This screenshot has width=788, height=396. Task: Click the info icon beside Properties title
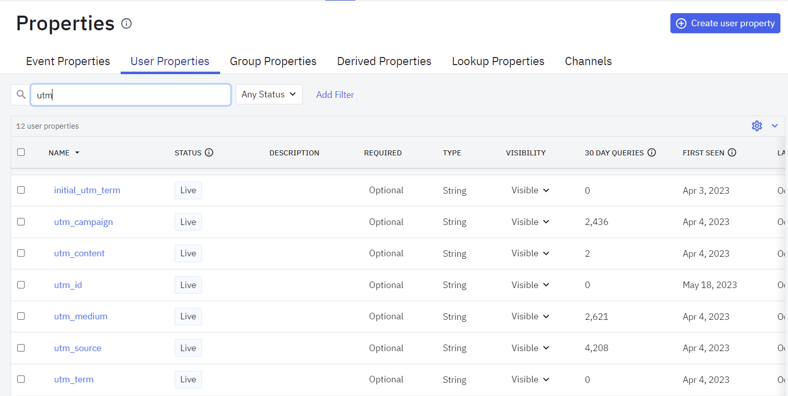[127, 24]
